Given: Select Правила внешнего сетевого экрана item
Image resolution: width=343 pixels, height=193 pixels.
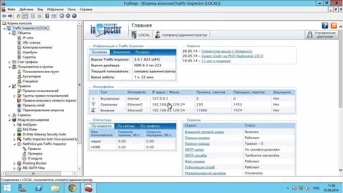Looking at the screenshot, I should coord(49,101).
